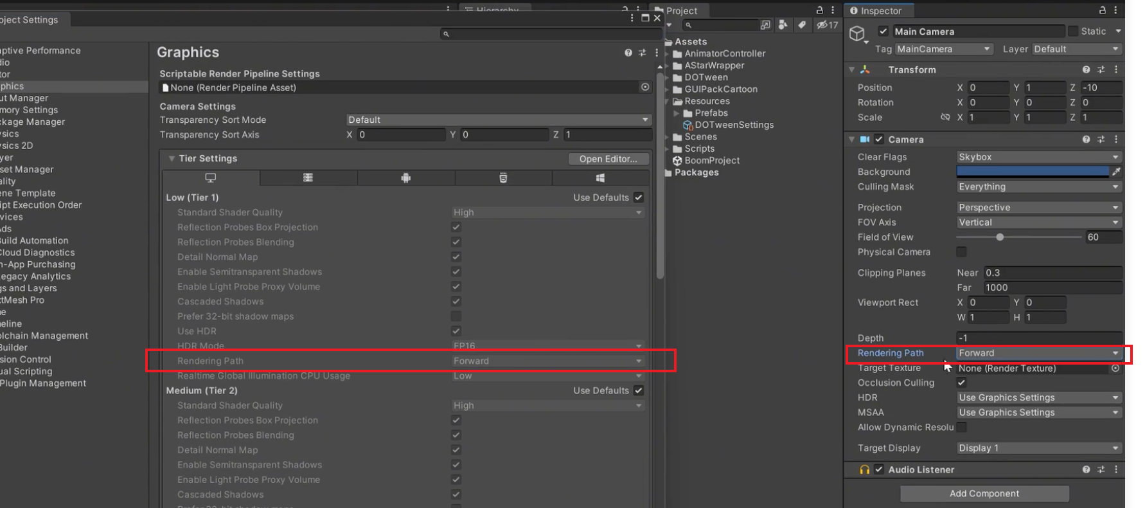Pick background color with the eyedropper
The height and width of the screenshot is (508, 1145).
(1117, 172)
